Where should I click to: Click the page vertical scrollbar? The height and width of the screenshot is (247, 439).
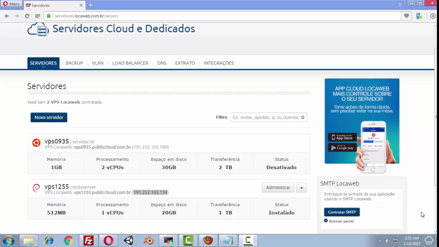[x=436, y=117]
